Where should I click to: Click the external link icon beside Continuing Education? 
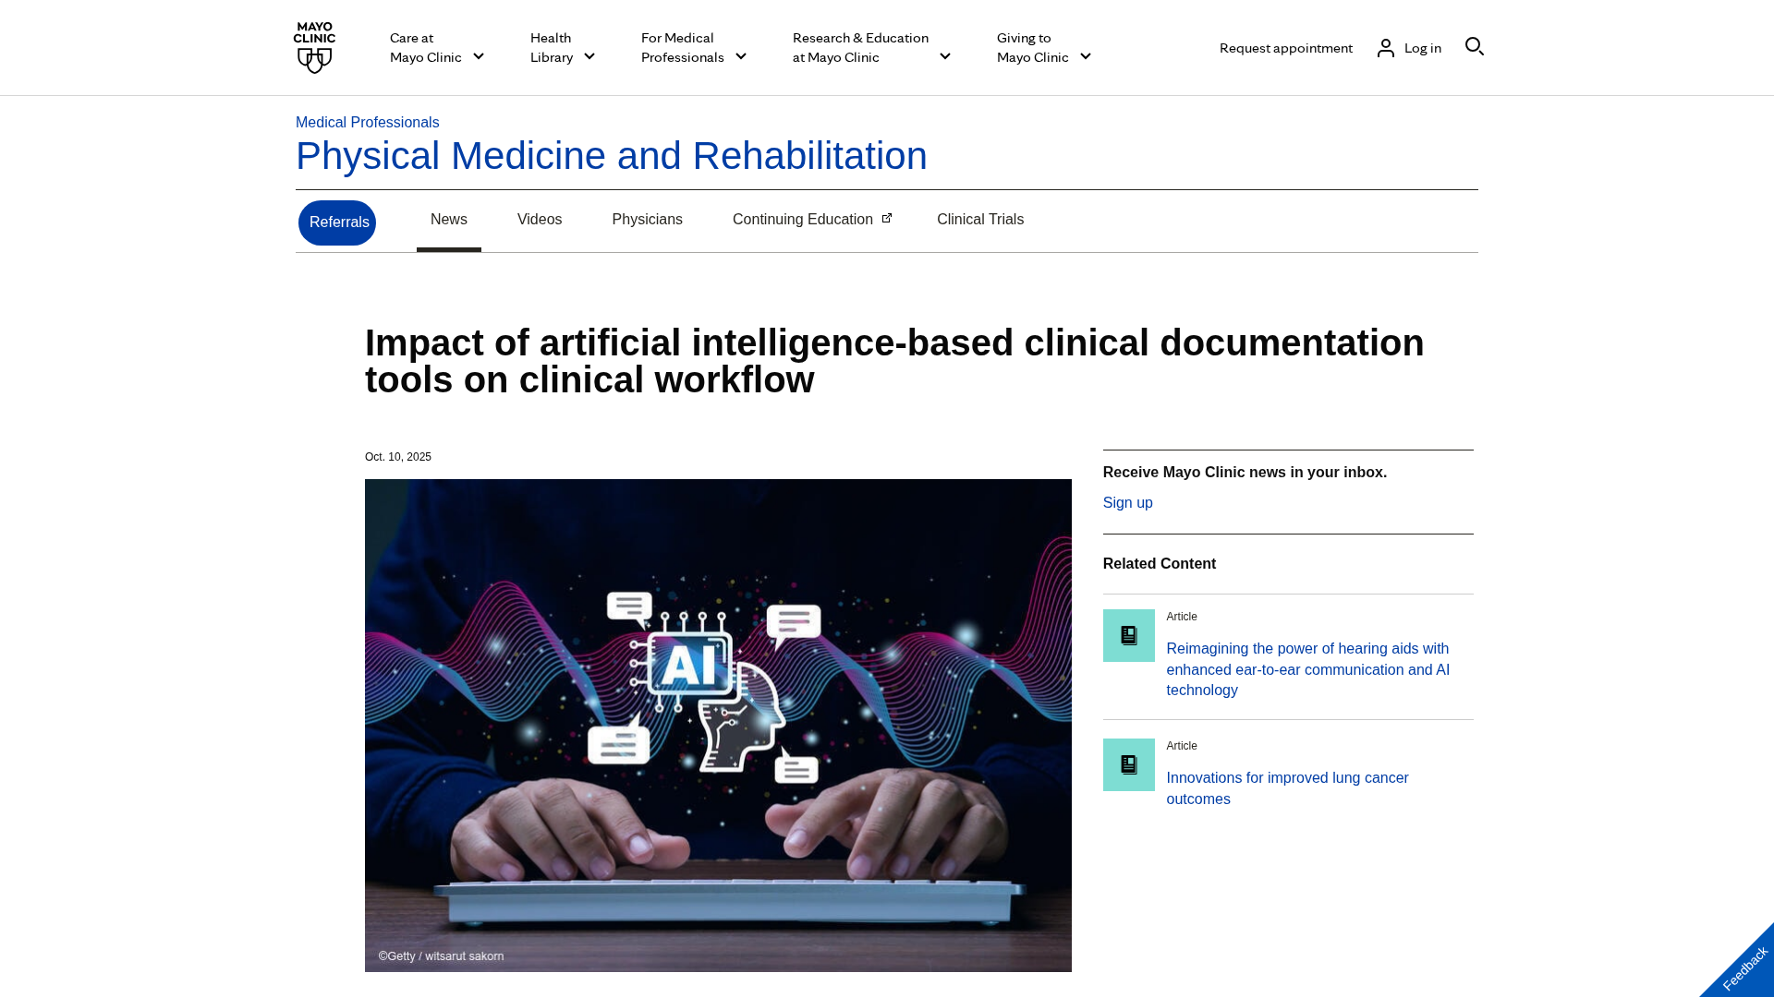coord(887,219)
